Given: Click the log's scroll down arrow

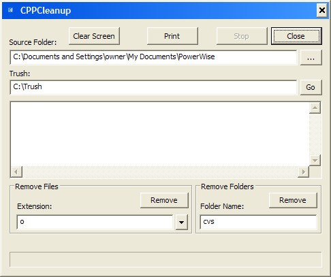Looking at the screenshot, I should coord(315,161).
